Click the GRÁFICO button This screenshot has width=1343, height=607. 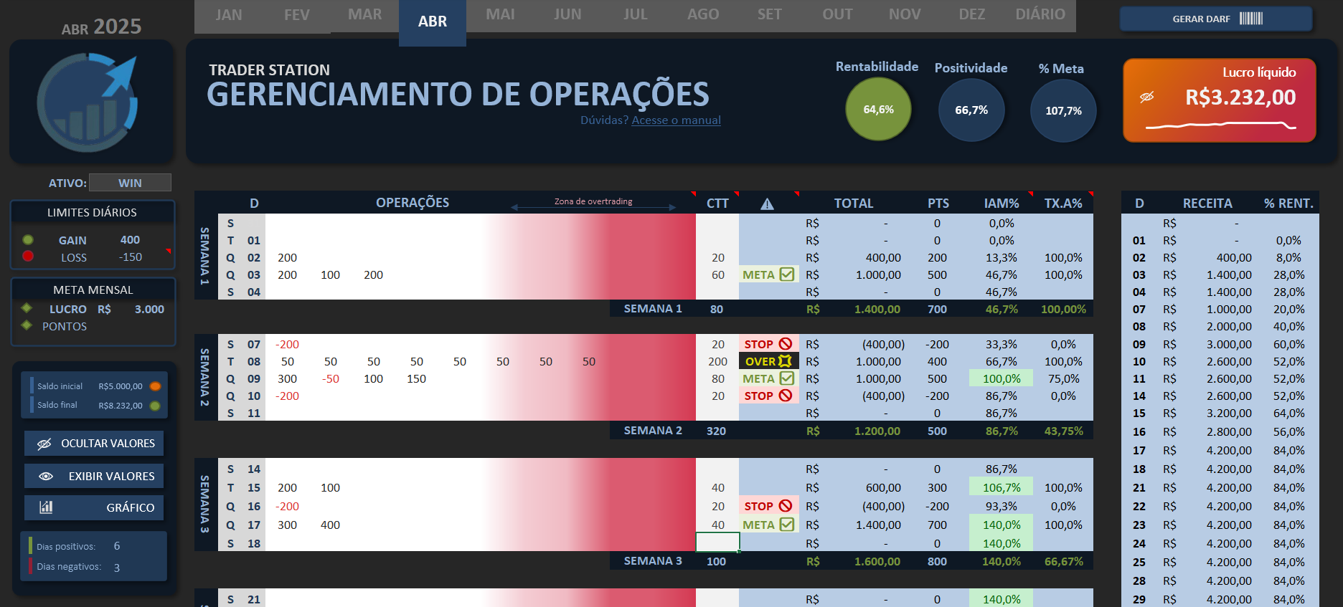point(94,507)
